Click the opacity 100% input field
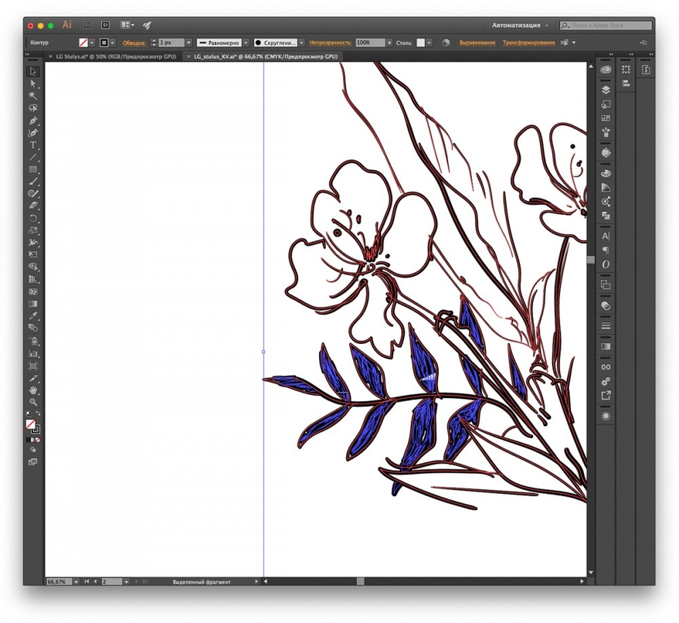 tap(370, 42)
